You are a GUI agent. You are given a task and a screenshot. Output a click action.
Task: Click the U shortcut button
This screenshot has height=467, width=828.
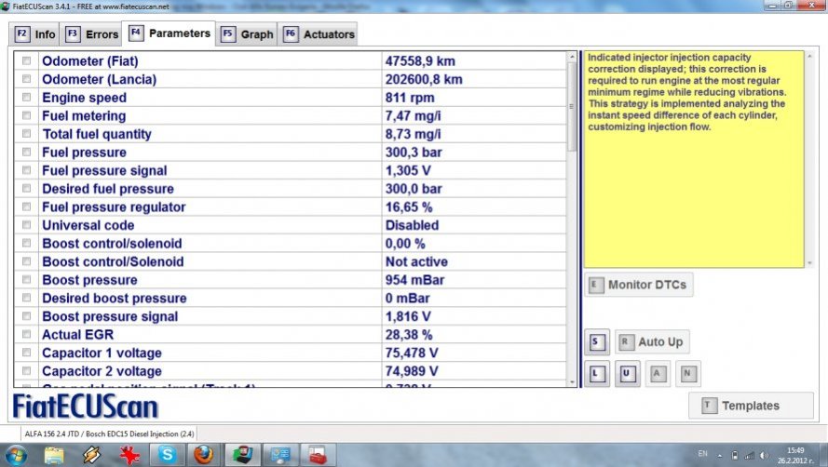click(x=627, y=375)
